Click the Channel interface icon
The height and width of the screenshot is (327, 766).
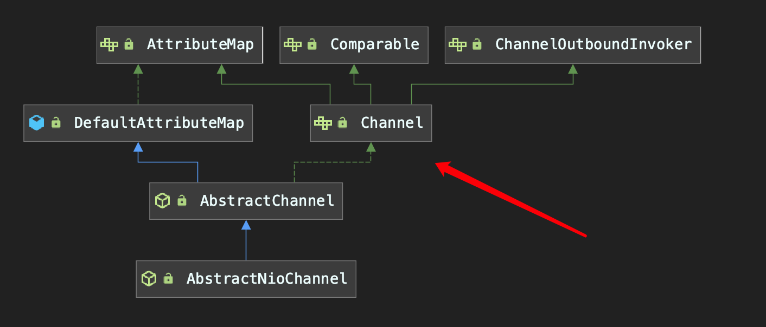tap(323, 123)
